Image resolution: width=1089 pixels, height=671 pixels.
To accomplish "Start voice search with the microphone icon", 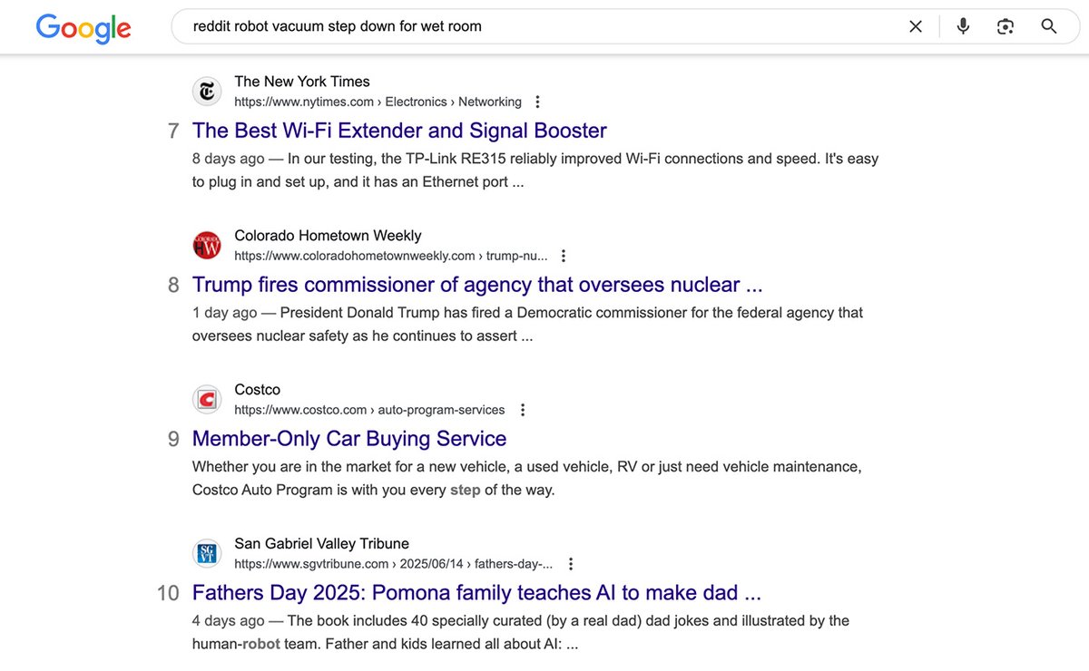I will [963, 26].
